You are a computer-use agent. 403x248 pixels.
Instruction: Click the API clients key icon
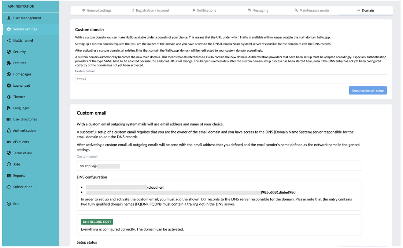coord(9,142)
